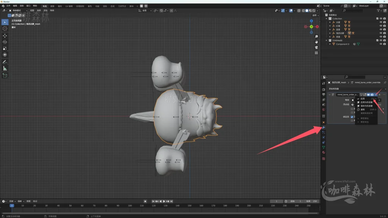Remove the modifier with its X button
The image size is (388, 218).
pos(379,95)
